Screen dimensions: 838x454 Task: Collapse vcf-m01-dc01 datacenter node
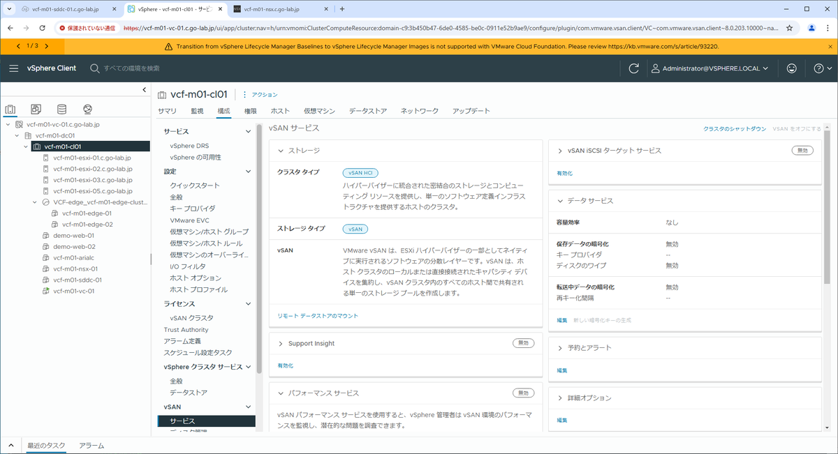[17, 135]
